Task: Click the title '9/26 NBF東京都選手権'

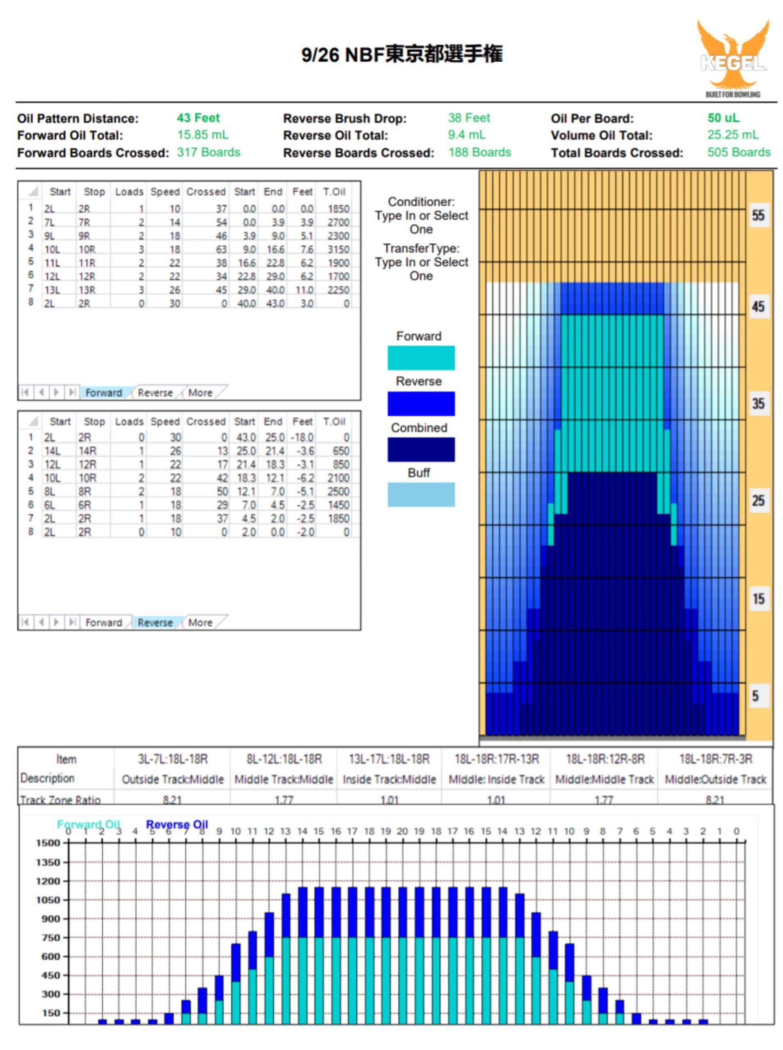Action: (402, 54)
